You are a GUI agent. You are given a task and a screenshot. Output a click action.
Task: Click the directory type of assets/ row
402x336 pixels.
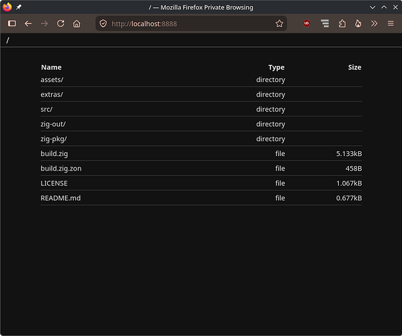270,80
